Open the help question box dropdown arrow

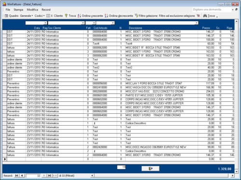click(x=233, y=10)
